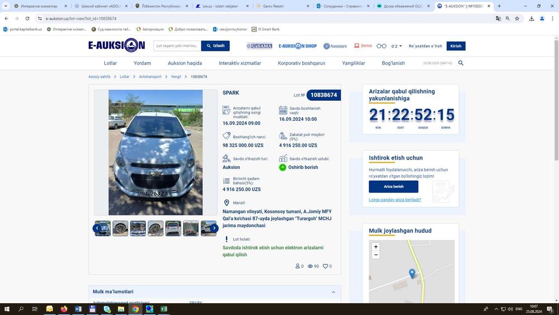Viewport: 559px width, 315px height.
Task: Open the Assistant icon link
Action: coord(335,46)
